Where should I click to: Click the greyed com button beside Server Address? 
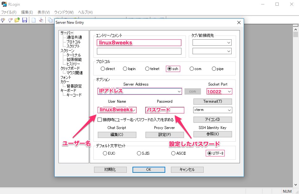(x=193, y=92)
